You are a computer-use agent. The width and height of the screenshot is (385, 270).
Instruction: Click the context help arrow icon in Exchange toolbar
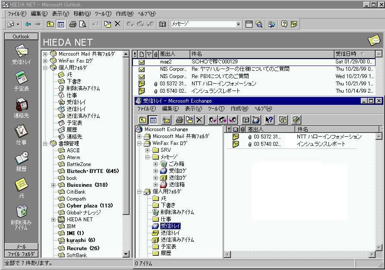click(269, 120)
